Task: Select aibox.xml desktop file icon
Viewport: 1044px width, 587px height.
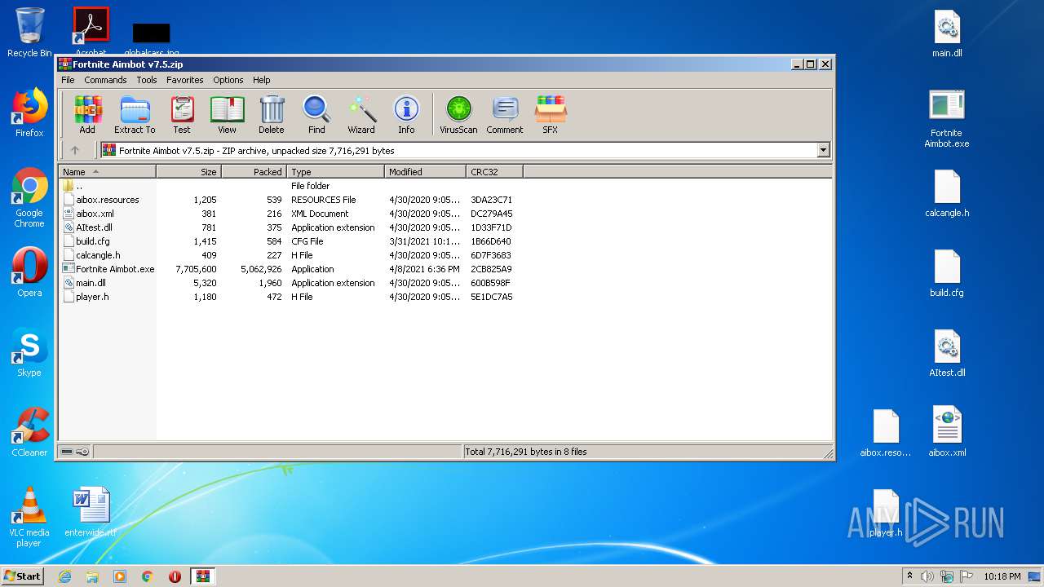Action: point(947,432)
